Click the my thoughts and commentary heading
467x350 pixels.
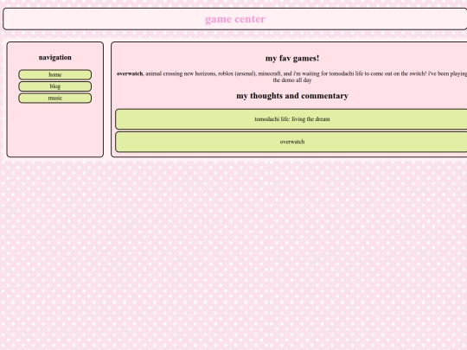(x=292, y=96)
